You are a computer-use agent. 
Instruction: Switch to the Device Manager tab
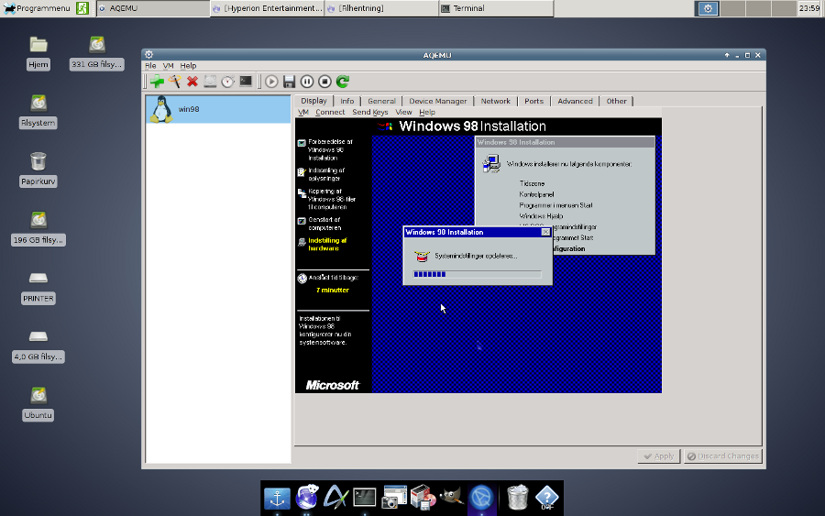(x=437, y=101)
